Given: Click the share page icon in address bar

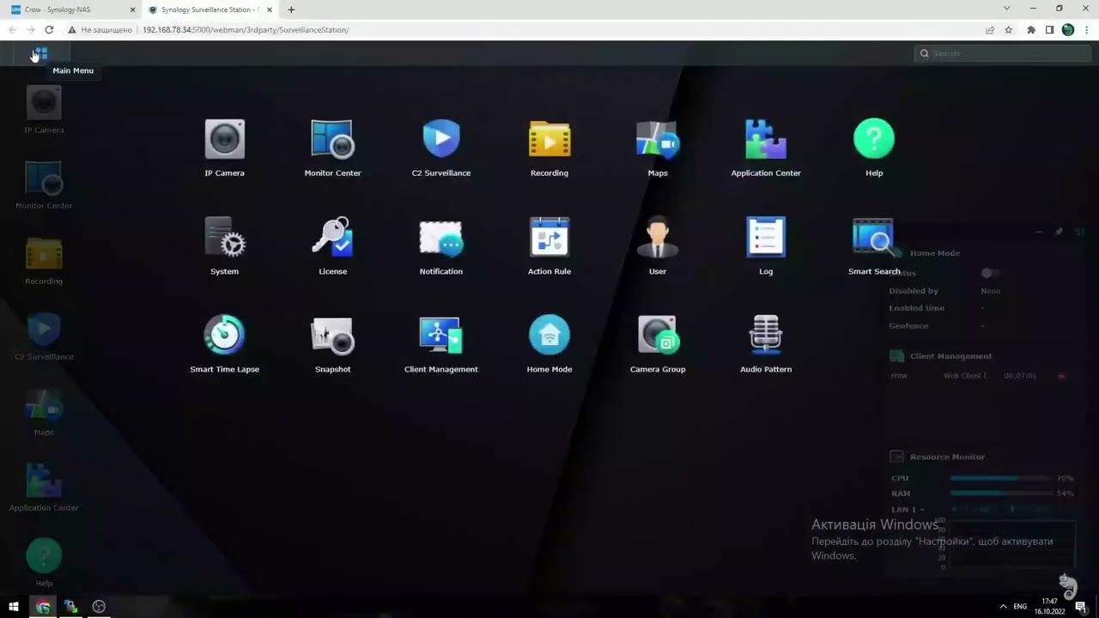Looking at the screenshot, I should [x=990, y=30].
